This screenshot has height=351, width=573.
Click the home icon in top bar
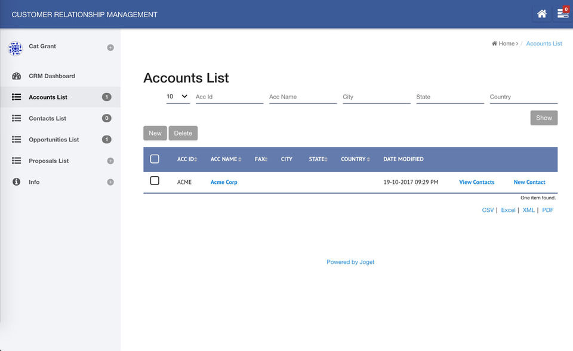[541, 14]
